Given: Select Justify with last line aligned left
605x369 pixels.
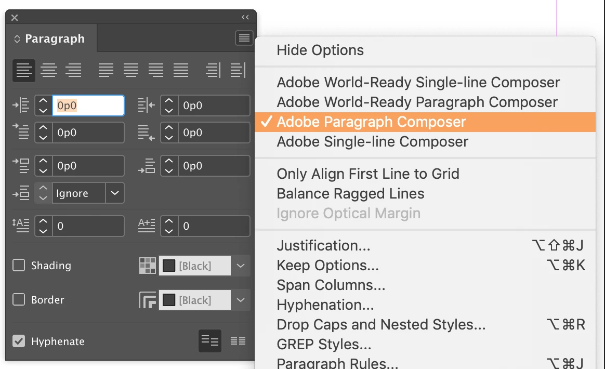Looking at the screenshot, I should [106, 71].
